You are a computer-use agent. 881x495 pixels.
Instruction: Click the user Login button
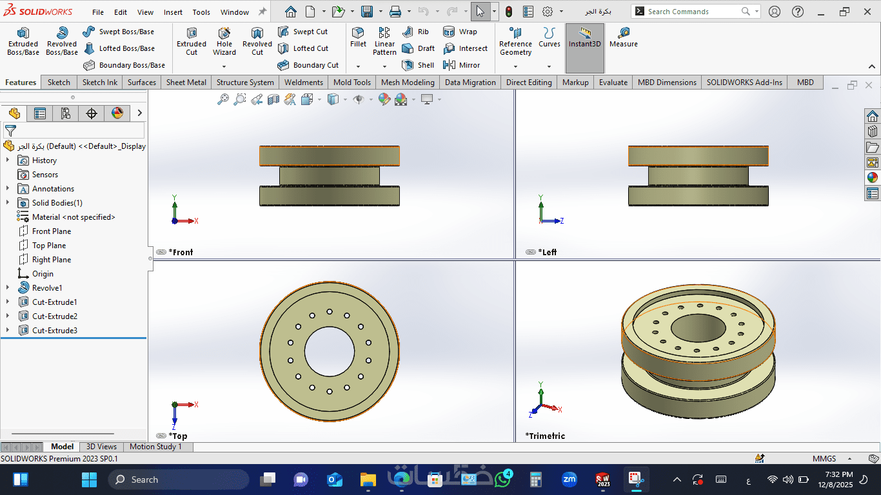tap(775, 12)
